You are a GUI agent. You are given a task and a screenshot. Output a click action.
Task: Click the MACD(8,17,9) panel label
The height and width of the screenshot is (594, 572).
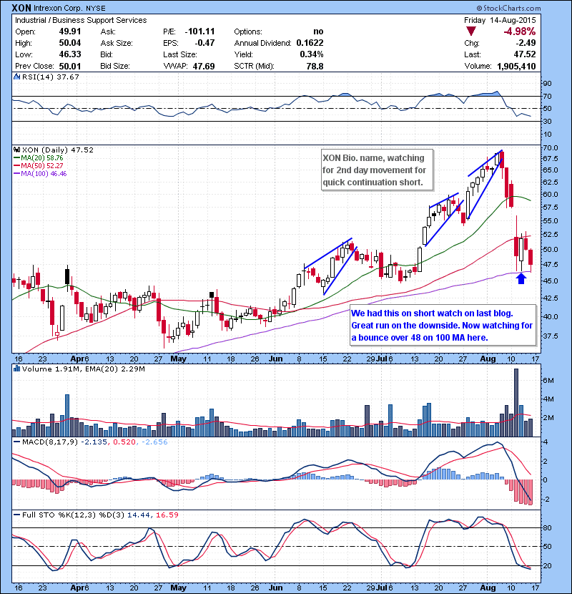50,442
